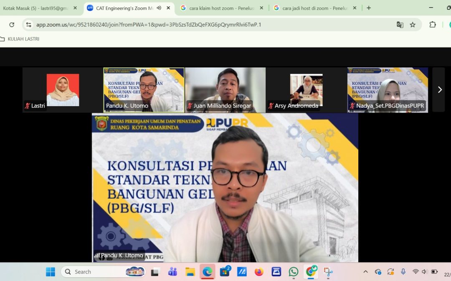Open WhatsApp from the taskbar
Image resolution: width=451 pixels, height=281 pixels.
coord(293,271)
